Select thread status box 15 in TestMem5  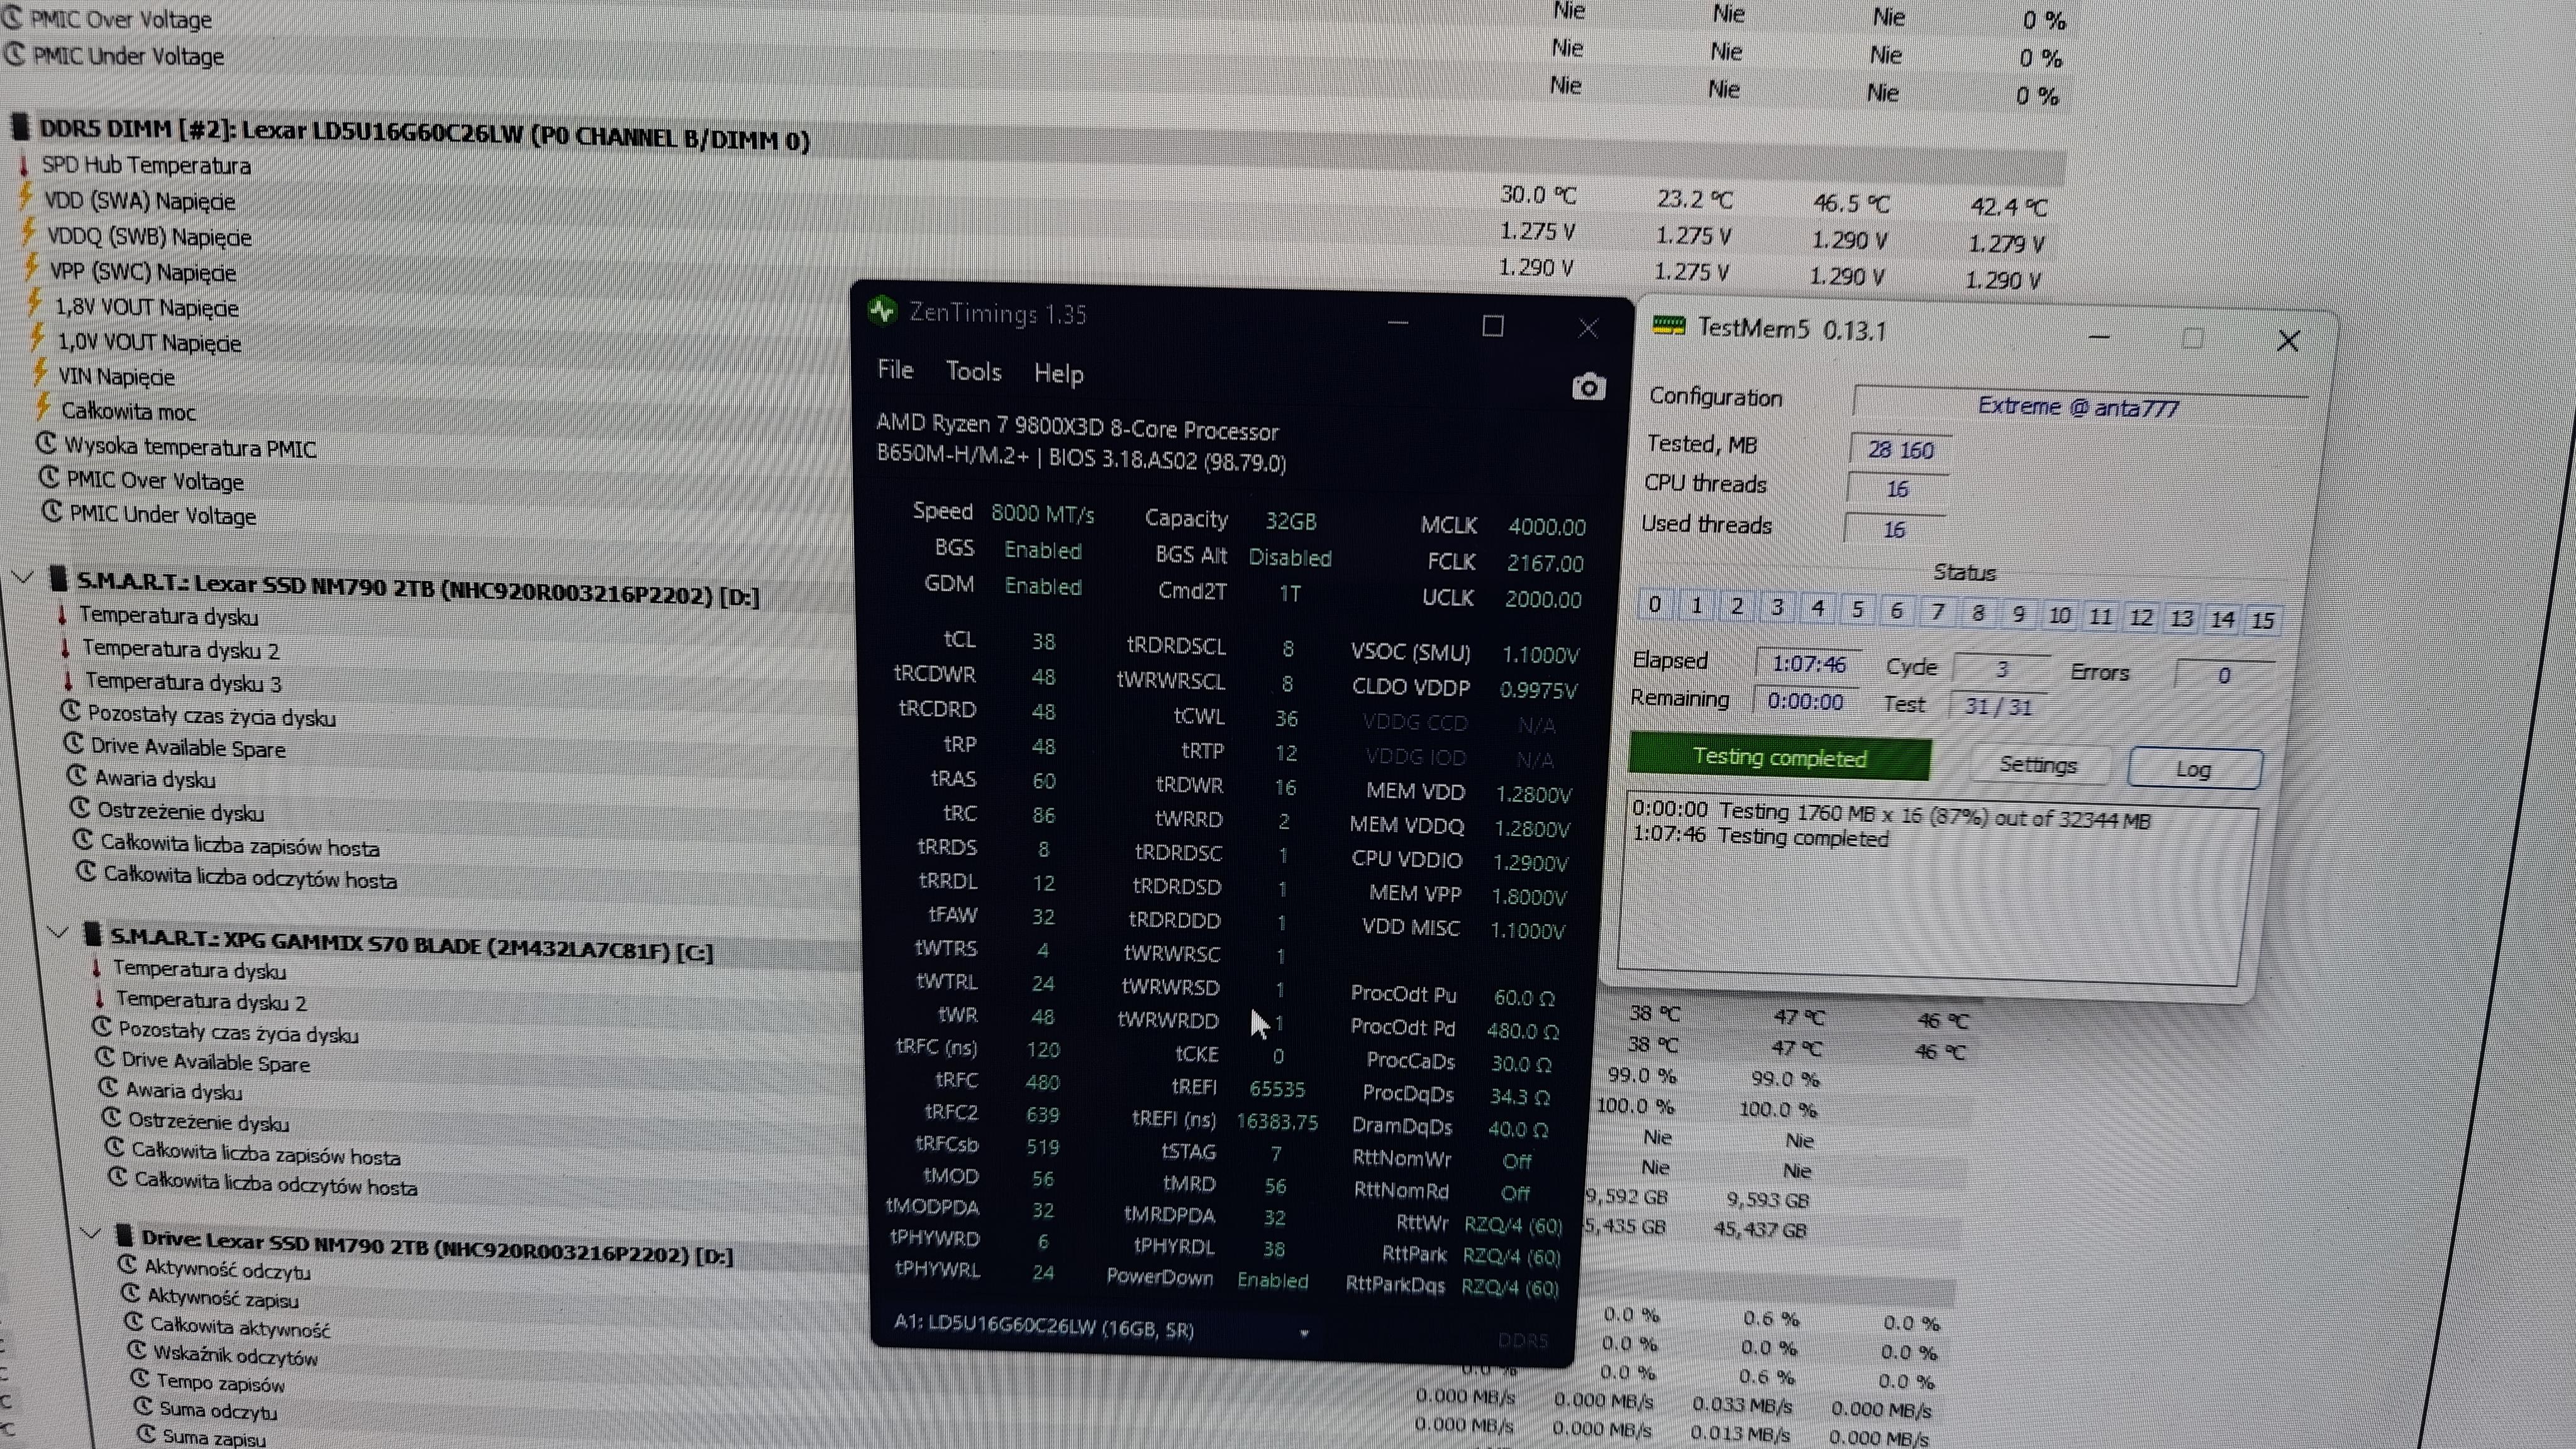click(x=2262, y=620)
